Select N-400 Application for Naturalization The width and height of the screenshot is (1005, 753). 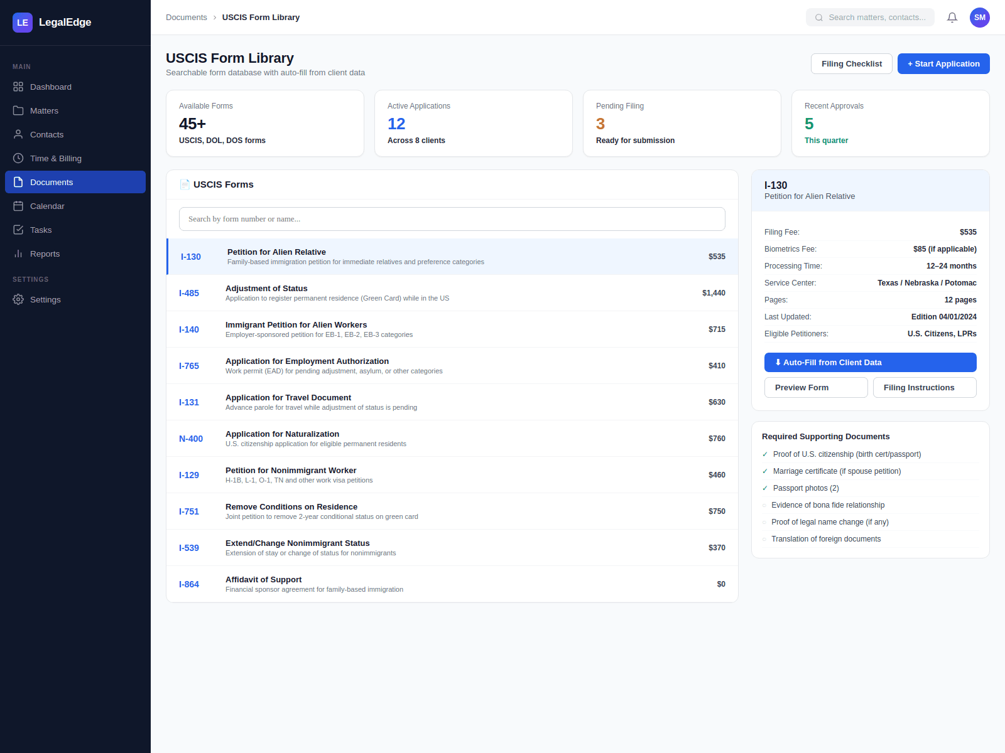click(452, 439)
